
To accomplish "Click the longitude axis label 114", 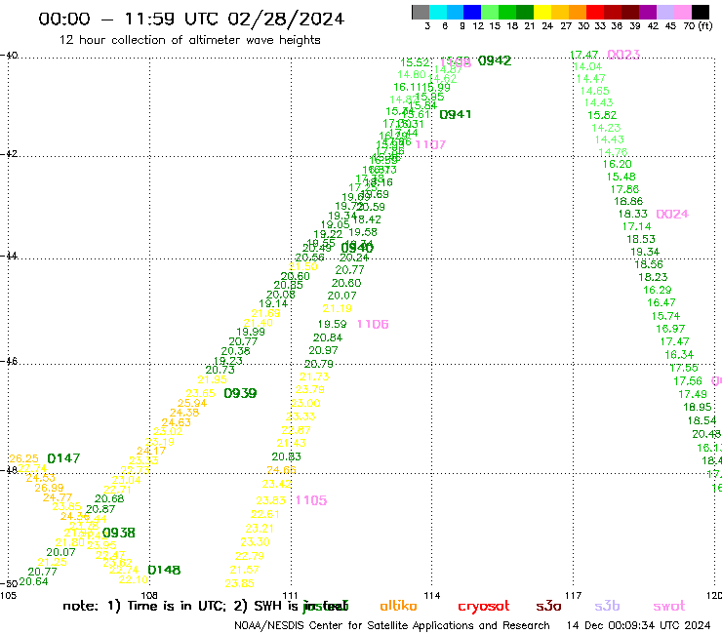I will pos(432,596).
